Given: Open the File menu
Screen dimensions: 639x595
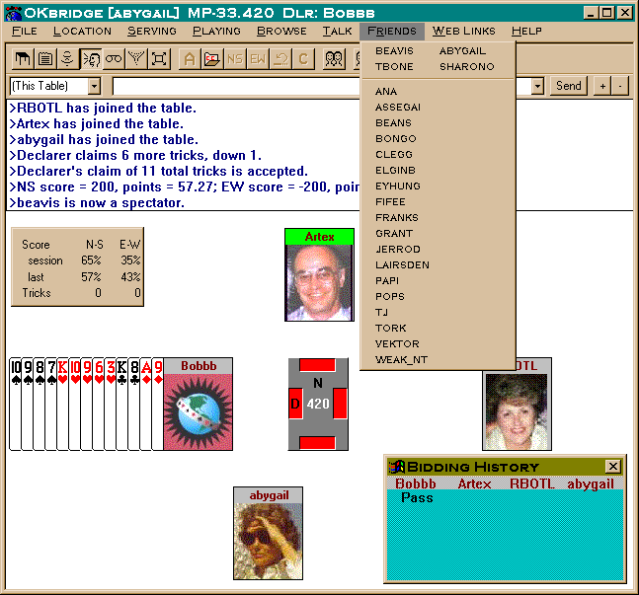Looking at the screenshot, I should (25, 31).
